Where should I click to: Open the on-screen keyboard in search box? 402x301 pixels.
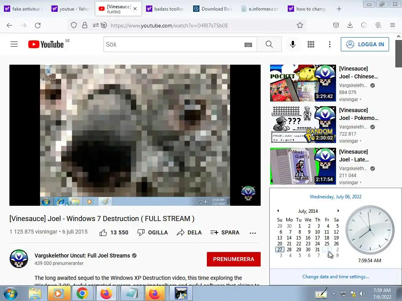pos(248,45)
